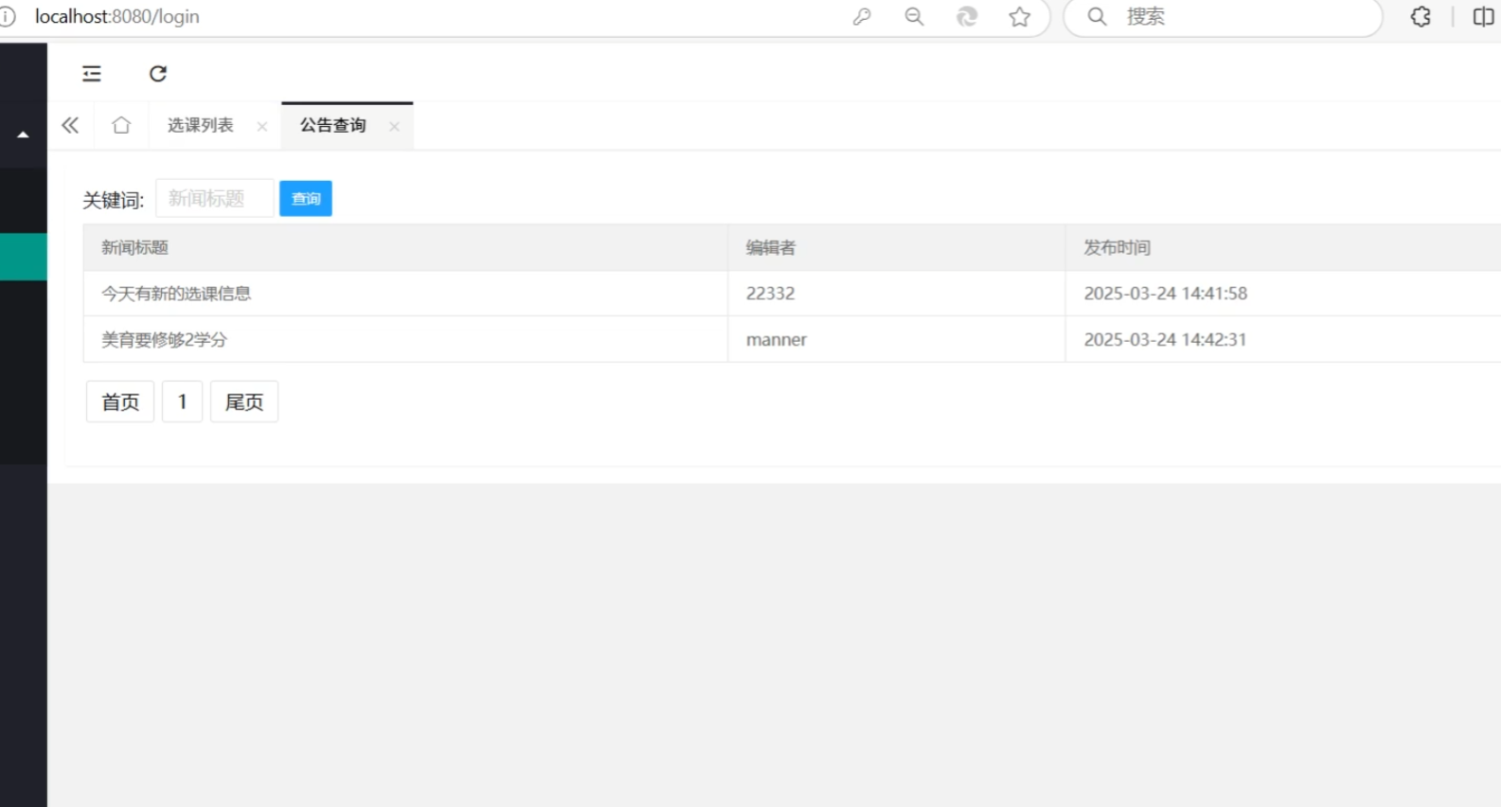Select the 公告查询 tab
The image size is (1501, 807).
(x=333, y=125)
